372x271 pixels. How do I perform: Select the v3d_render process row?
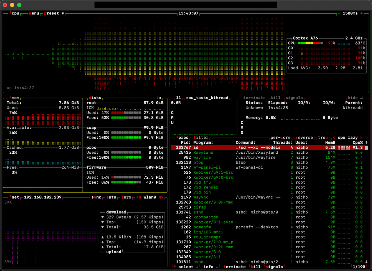coord(268,187)
